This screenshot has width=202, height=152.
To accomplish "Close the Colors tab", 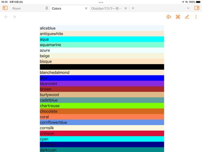I will coord(86,9).
